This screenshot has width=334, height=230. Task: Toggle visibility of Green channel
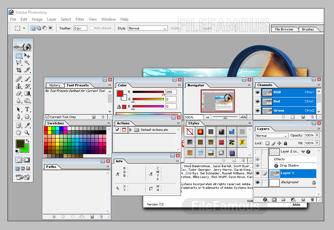257,111
